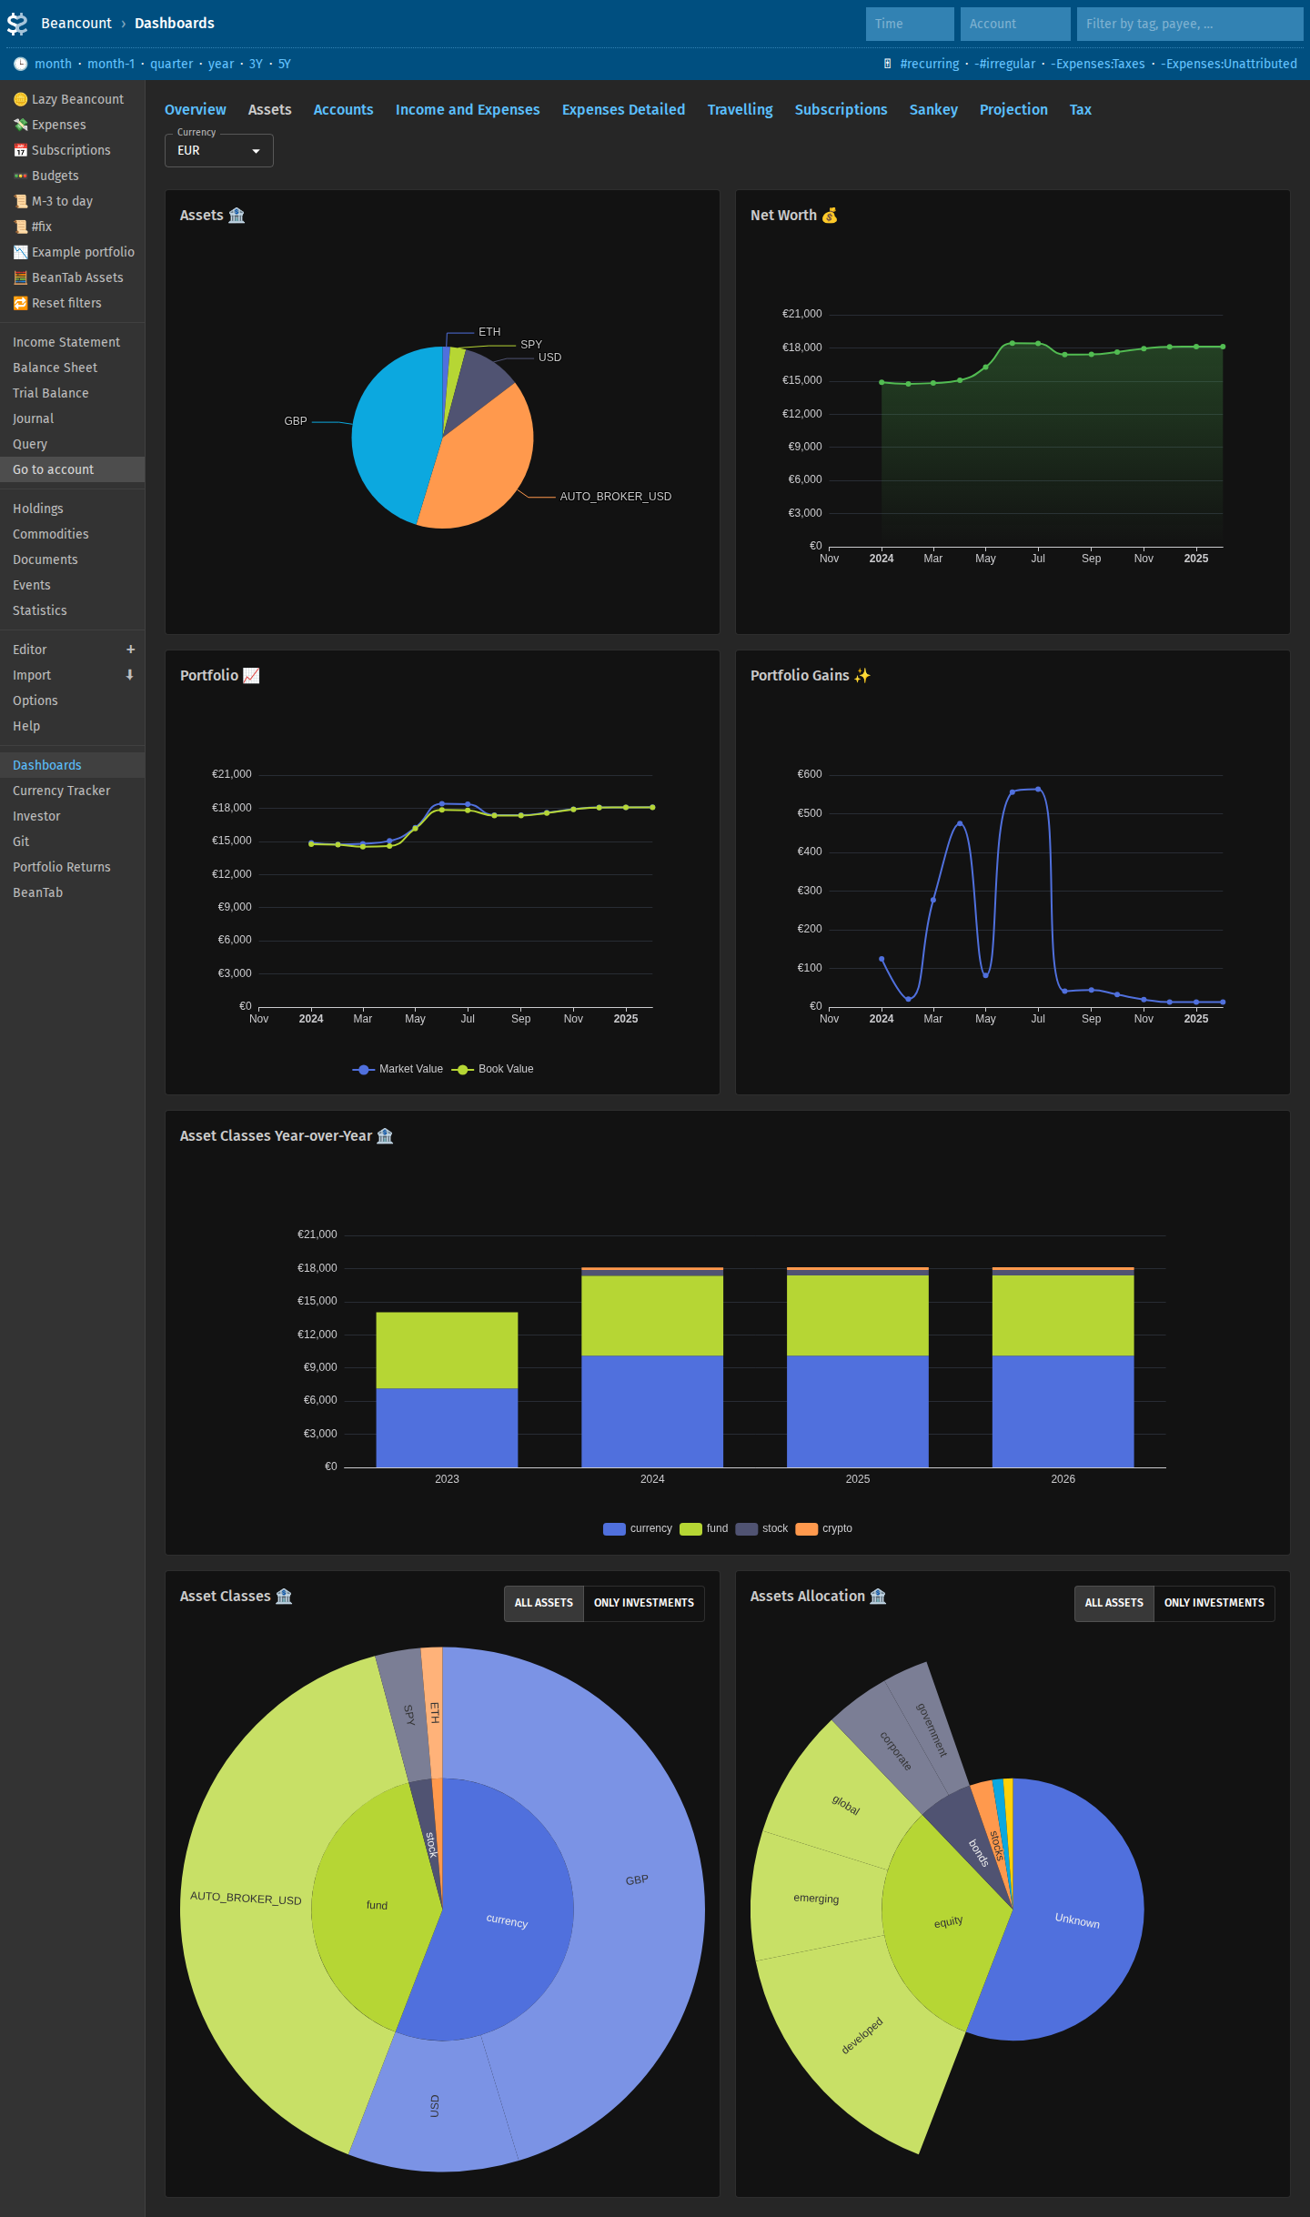Click the Reset filters sidebar item
This screenshot has width=1310, height=2217.
click(x=57, y=303)
